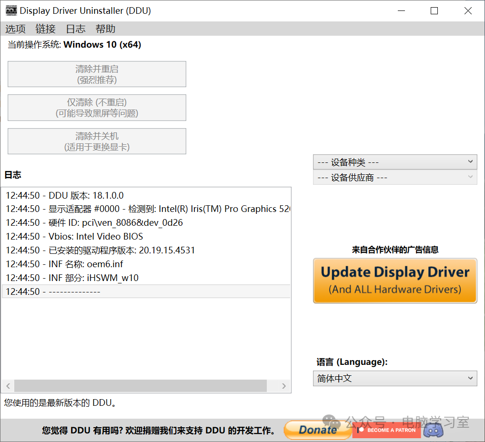The height and width of the screenshot is (442, 485).
Task: Click the 仅清除 (不重启) button
Action: [x=97, y=108]
